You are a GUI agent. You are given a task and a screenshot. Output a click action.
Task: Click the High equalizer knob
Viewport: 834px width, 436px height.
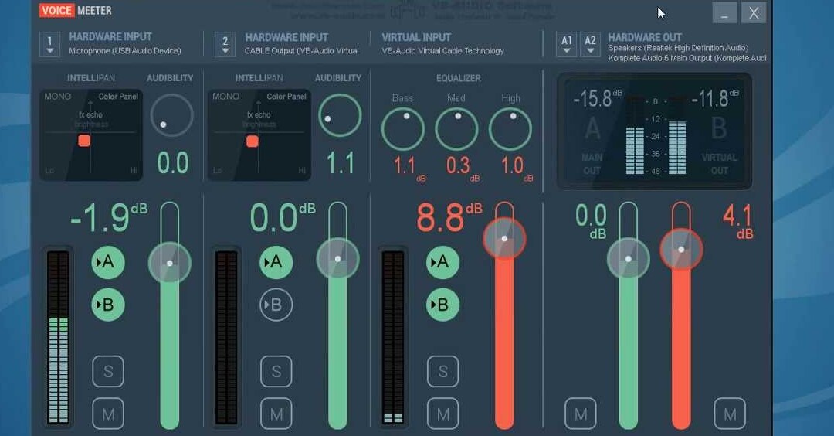pos(510,129)
